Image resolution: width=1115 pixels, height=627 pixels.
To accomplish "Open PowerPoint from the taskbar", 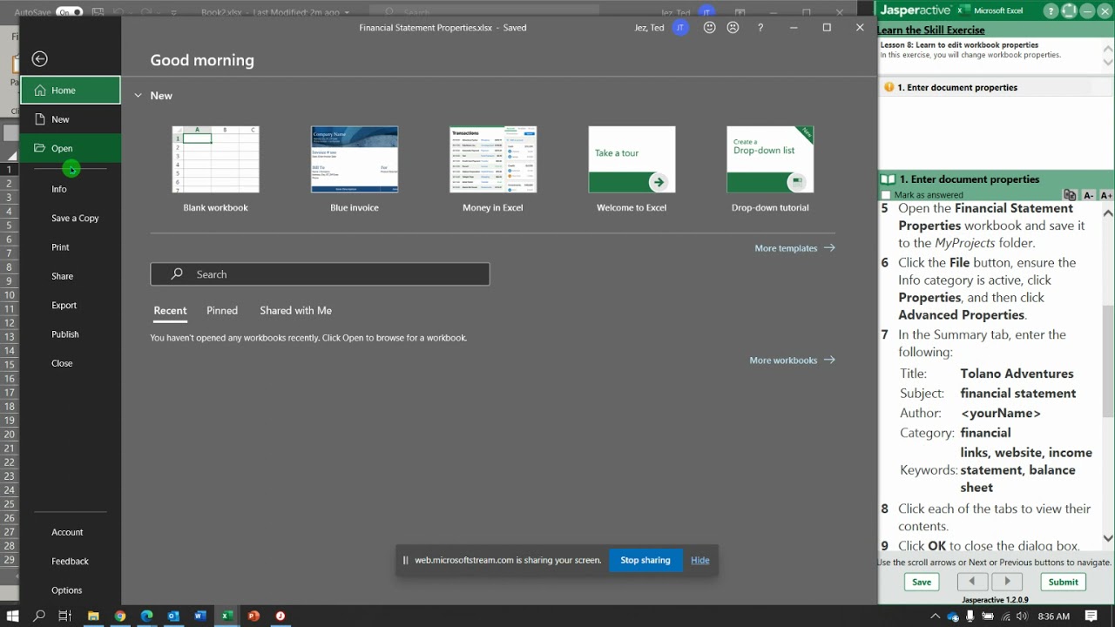I will (253, 616).
